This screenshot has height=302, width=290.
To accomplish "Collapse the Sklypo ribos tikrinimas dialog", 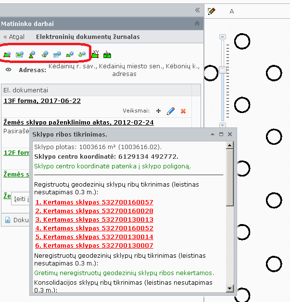I will (213, 134).
